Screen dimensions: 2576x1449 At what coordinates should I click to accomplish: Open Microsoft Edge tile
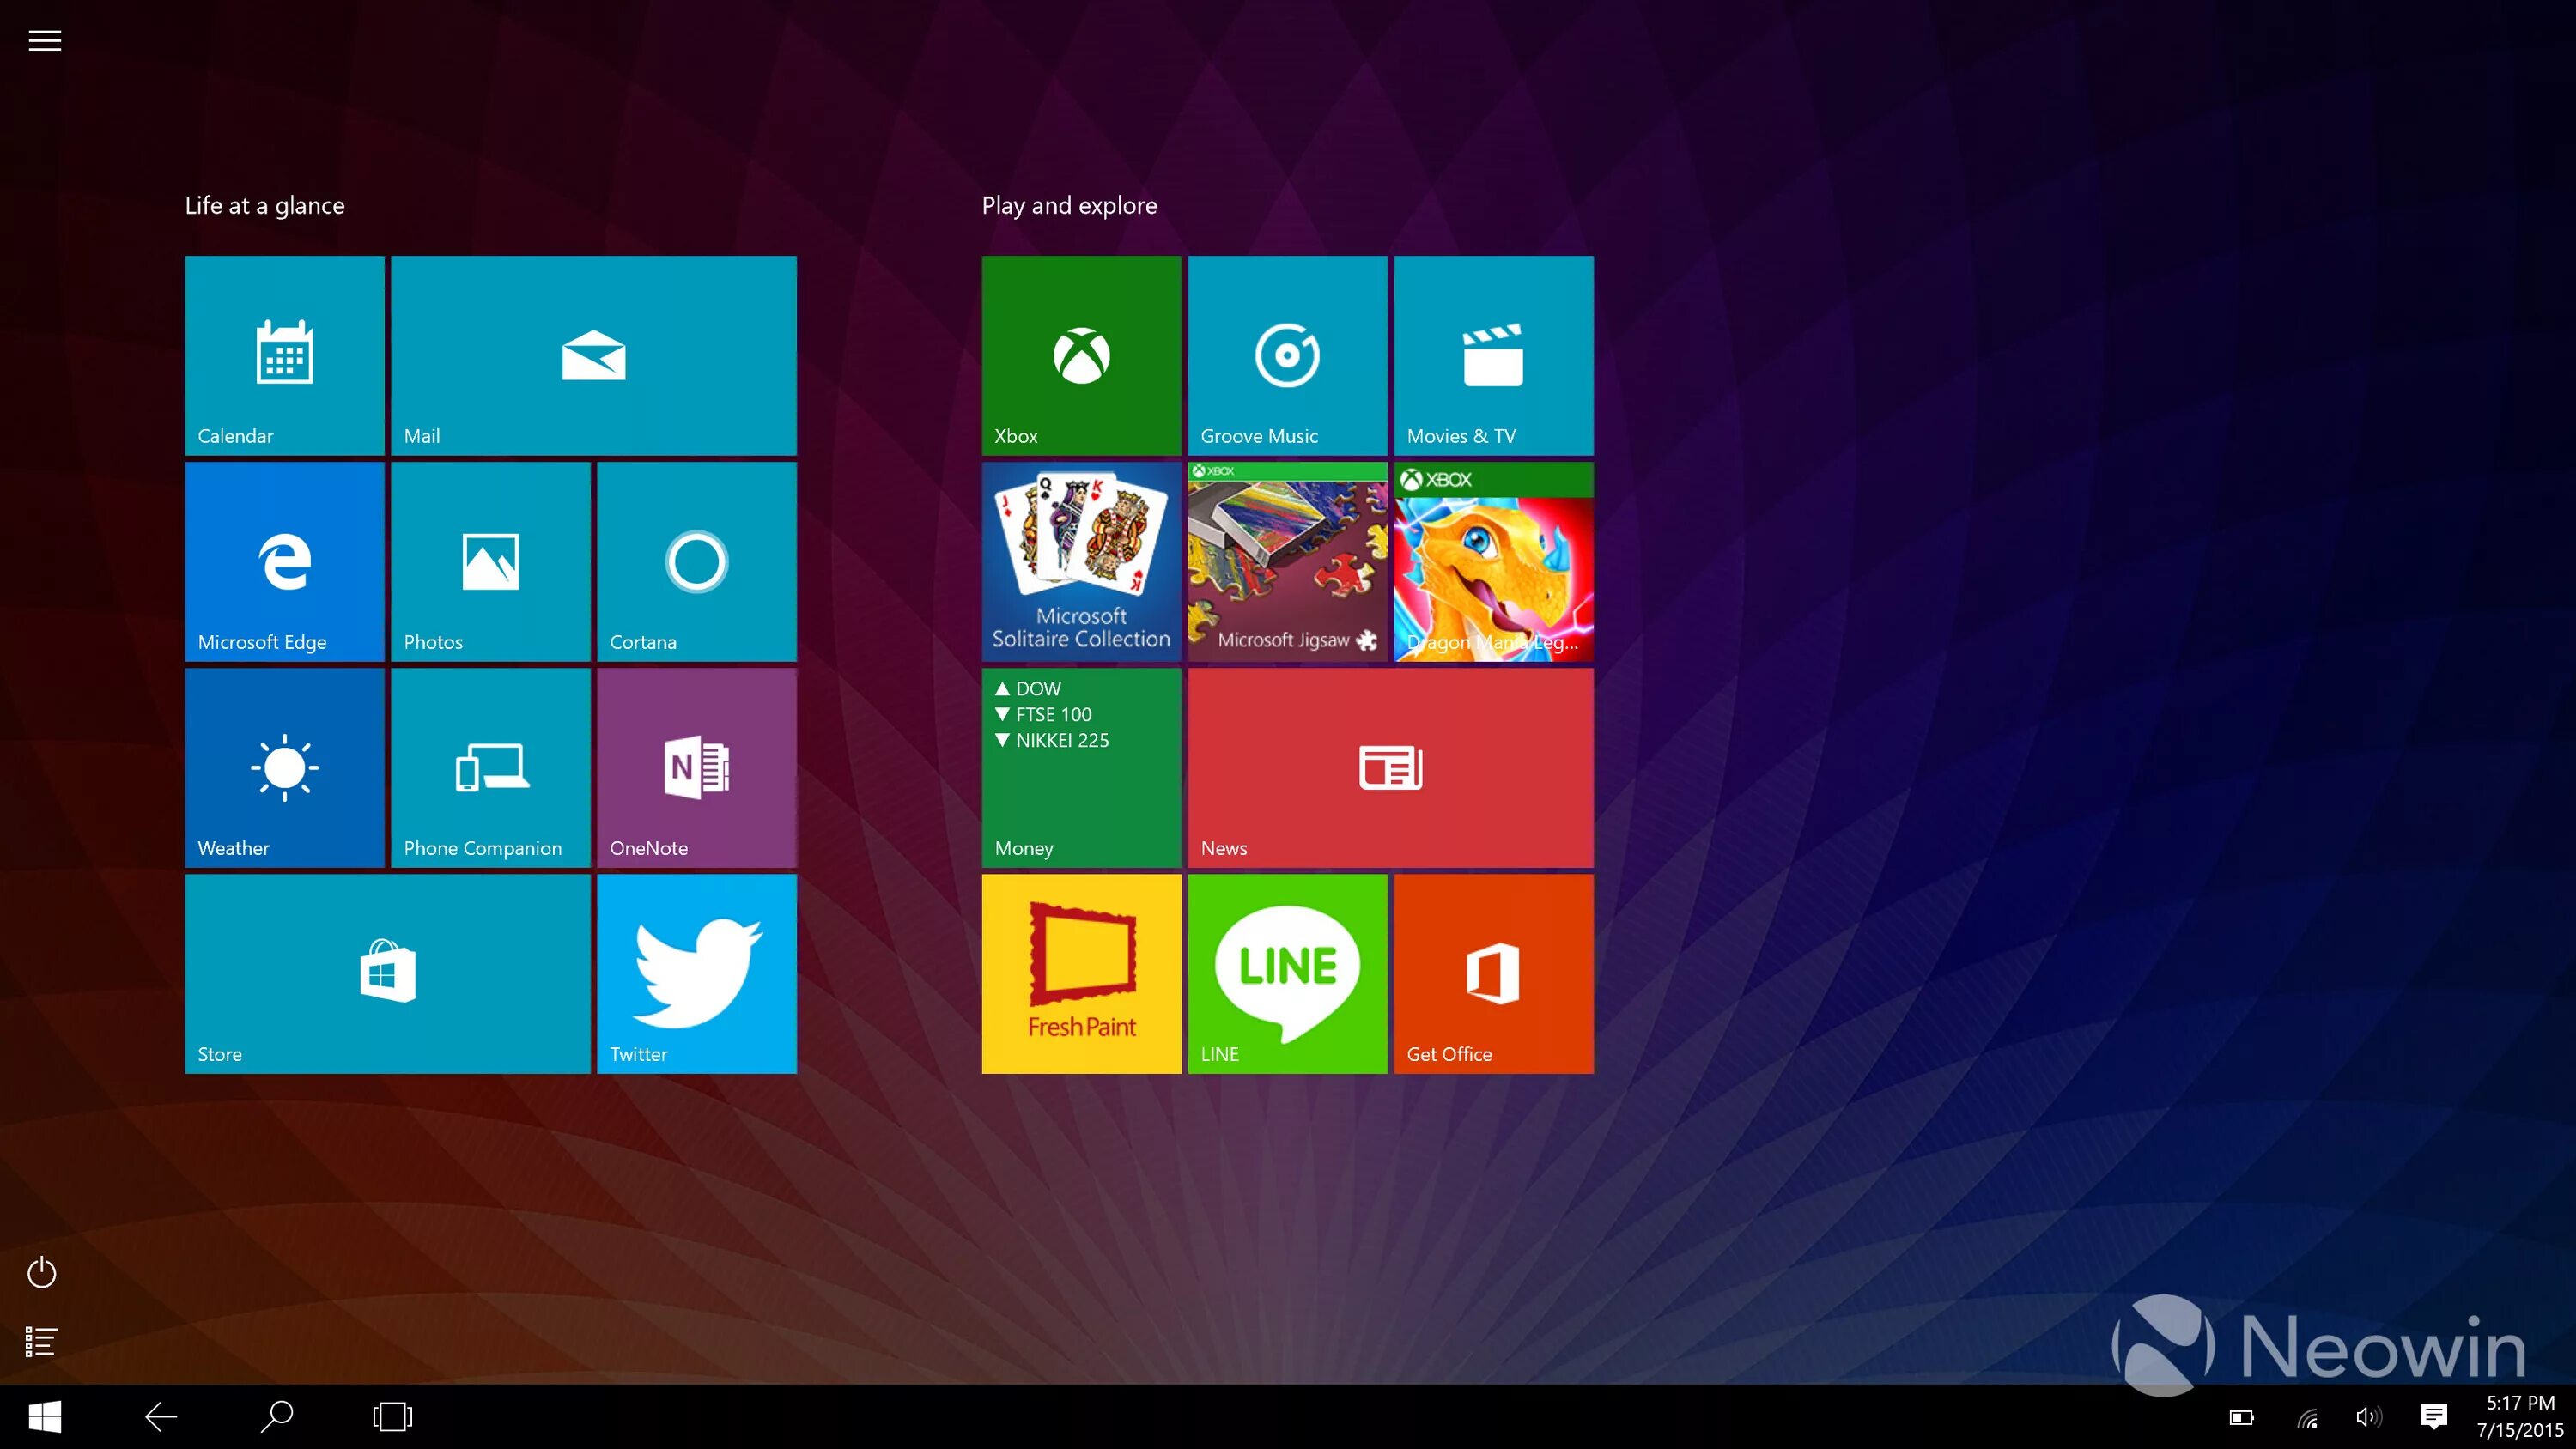point(284,561)
